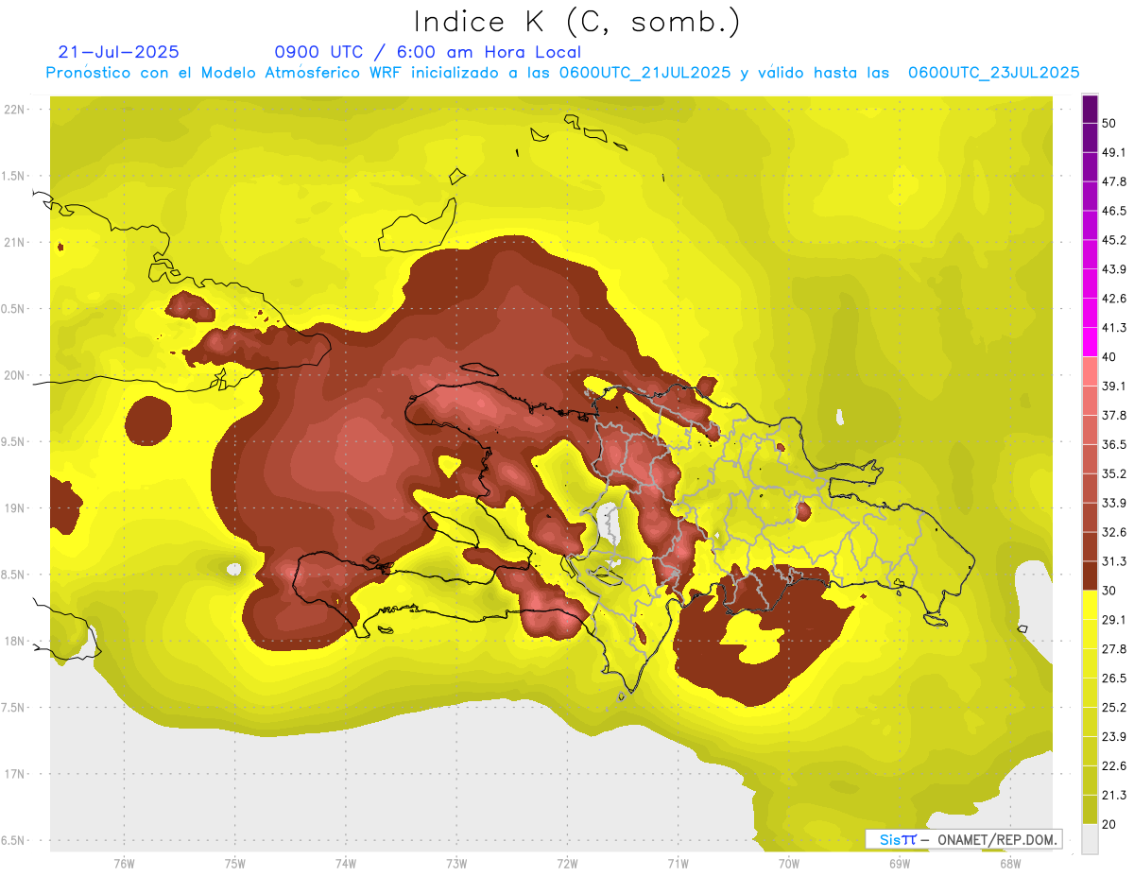Click colorbar label '35.2'

click(x=1114, y=473)
